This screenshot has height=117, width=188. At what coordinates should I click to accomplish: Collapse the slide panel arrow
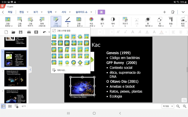click(x=30, y=70)
